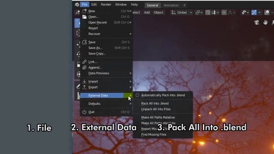Expand the Open Recent submenu
The height and width of the screenshot is (154, 274).
[x=106, y=22]
